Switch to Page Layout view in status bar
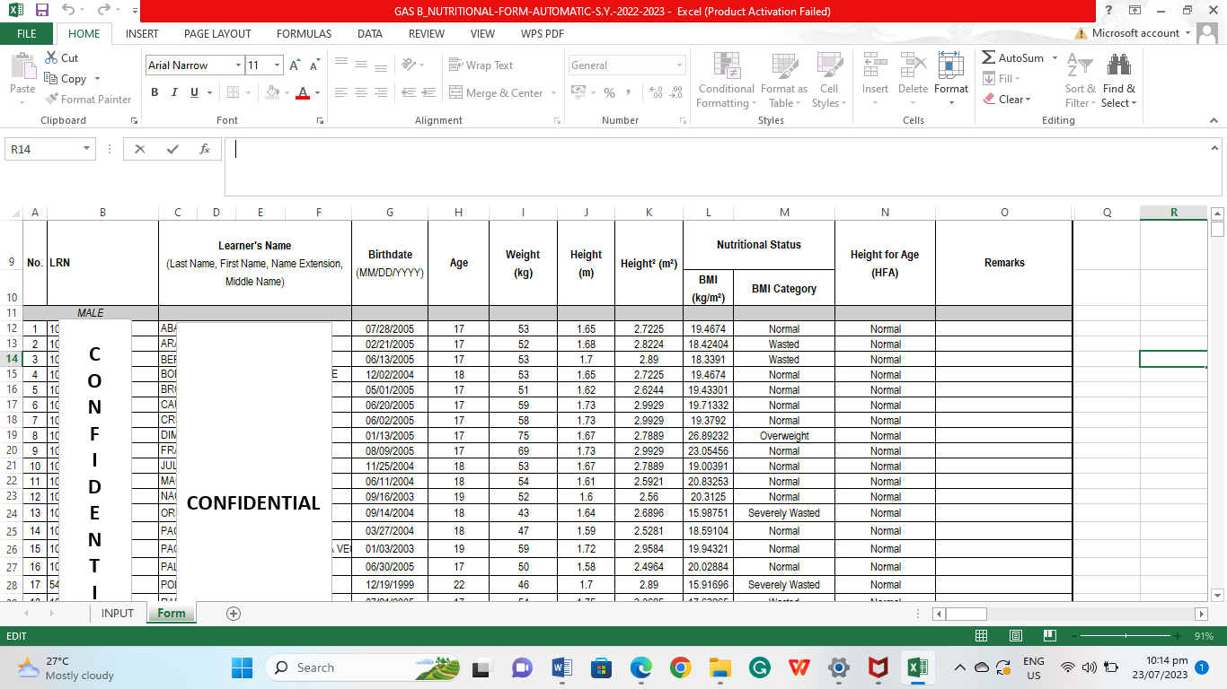The image size is (1227, 689). pos(1015,636)
